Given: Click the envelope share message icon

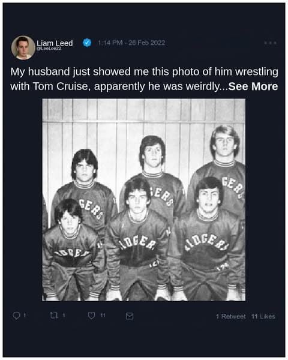Looking at the screenshot, I should pyautogui.click(x=130, y=316).
